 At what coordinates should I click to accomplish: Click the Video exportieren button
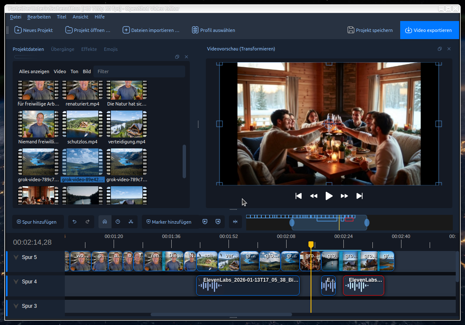pyautogui.click(x=429, y=30)
